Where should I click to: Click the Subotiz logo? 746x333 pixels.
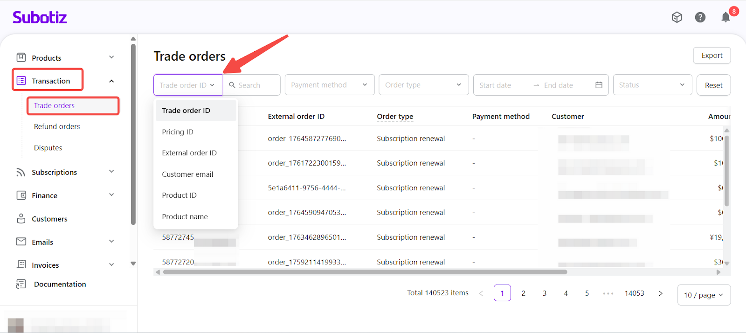(x=40, y=18)
